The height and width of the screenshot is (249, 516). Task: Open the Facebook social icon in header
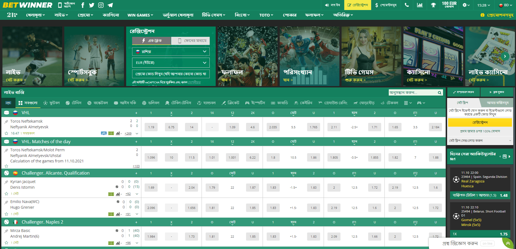point(83,5)
